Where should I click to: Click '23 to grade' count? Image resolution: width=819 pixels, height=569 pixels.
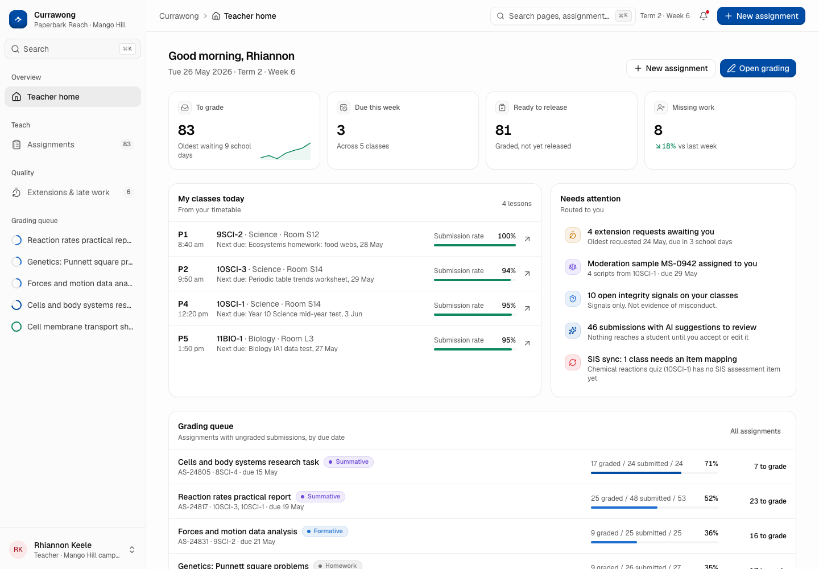[x=768, y=501]
